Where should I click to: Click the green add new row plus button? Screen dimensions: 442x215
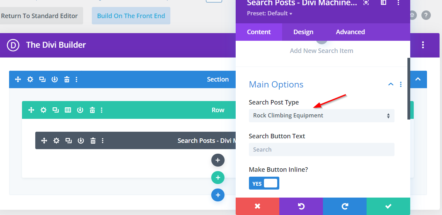(x=218, y=178)
